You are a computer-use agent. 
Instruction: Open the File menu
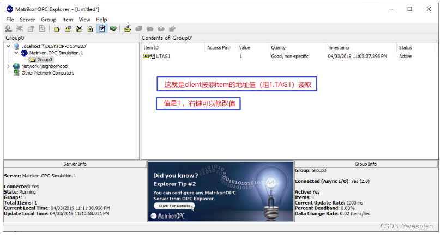click(x=10, y=20)
